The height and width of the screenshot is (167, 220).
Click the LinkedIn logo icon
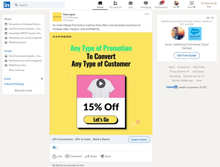point(7,5)
